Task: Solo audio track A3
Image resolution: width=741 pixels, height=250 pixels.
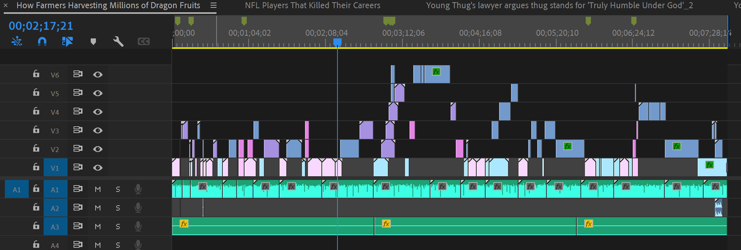Action: [x=117, y=227]
